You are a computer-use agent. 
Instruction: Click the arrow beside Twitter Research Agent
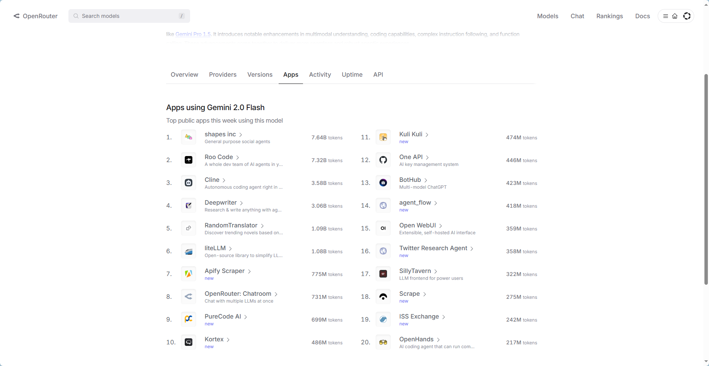472,249
